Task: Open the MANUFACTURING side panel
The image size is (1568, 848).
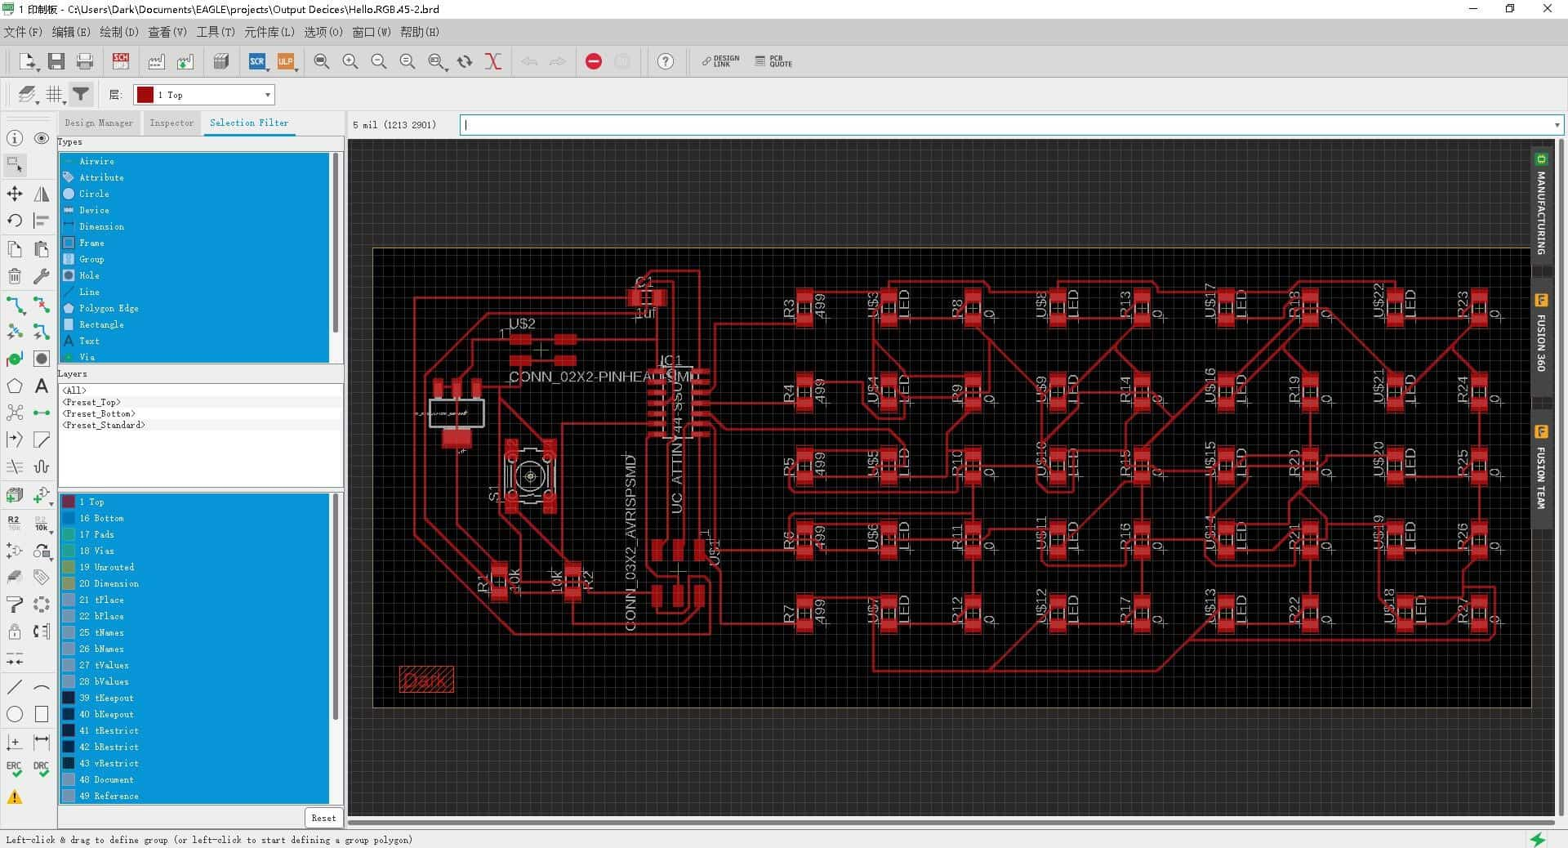Action: click(1541, 205)
